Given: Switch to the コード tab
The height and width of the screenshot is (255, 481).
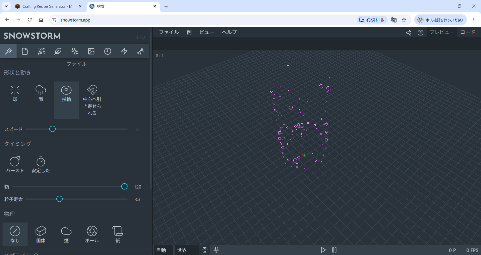Looking at the screenshot, I should point(468,32).
